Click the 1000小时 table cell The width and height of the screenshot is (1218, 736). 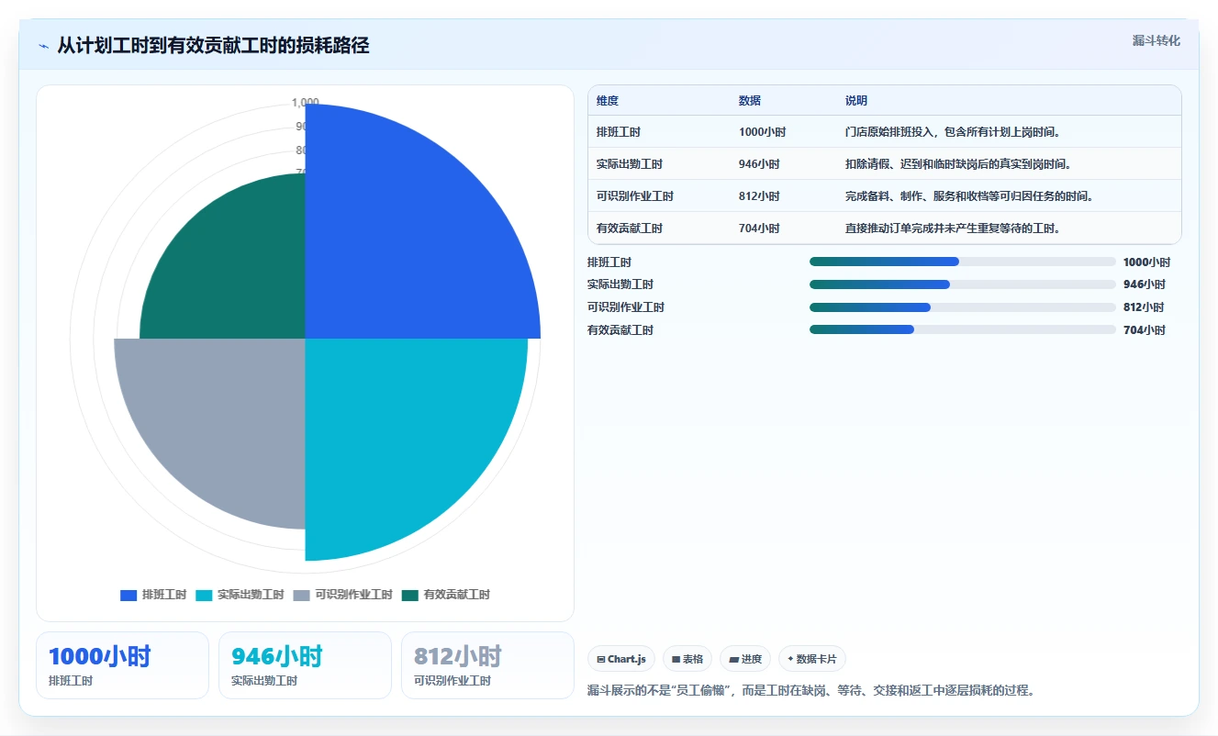tap(762, 132)
